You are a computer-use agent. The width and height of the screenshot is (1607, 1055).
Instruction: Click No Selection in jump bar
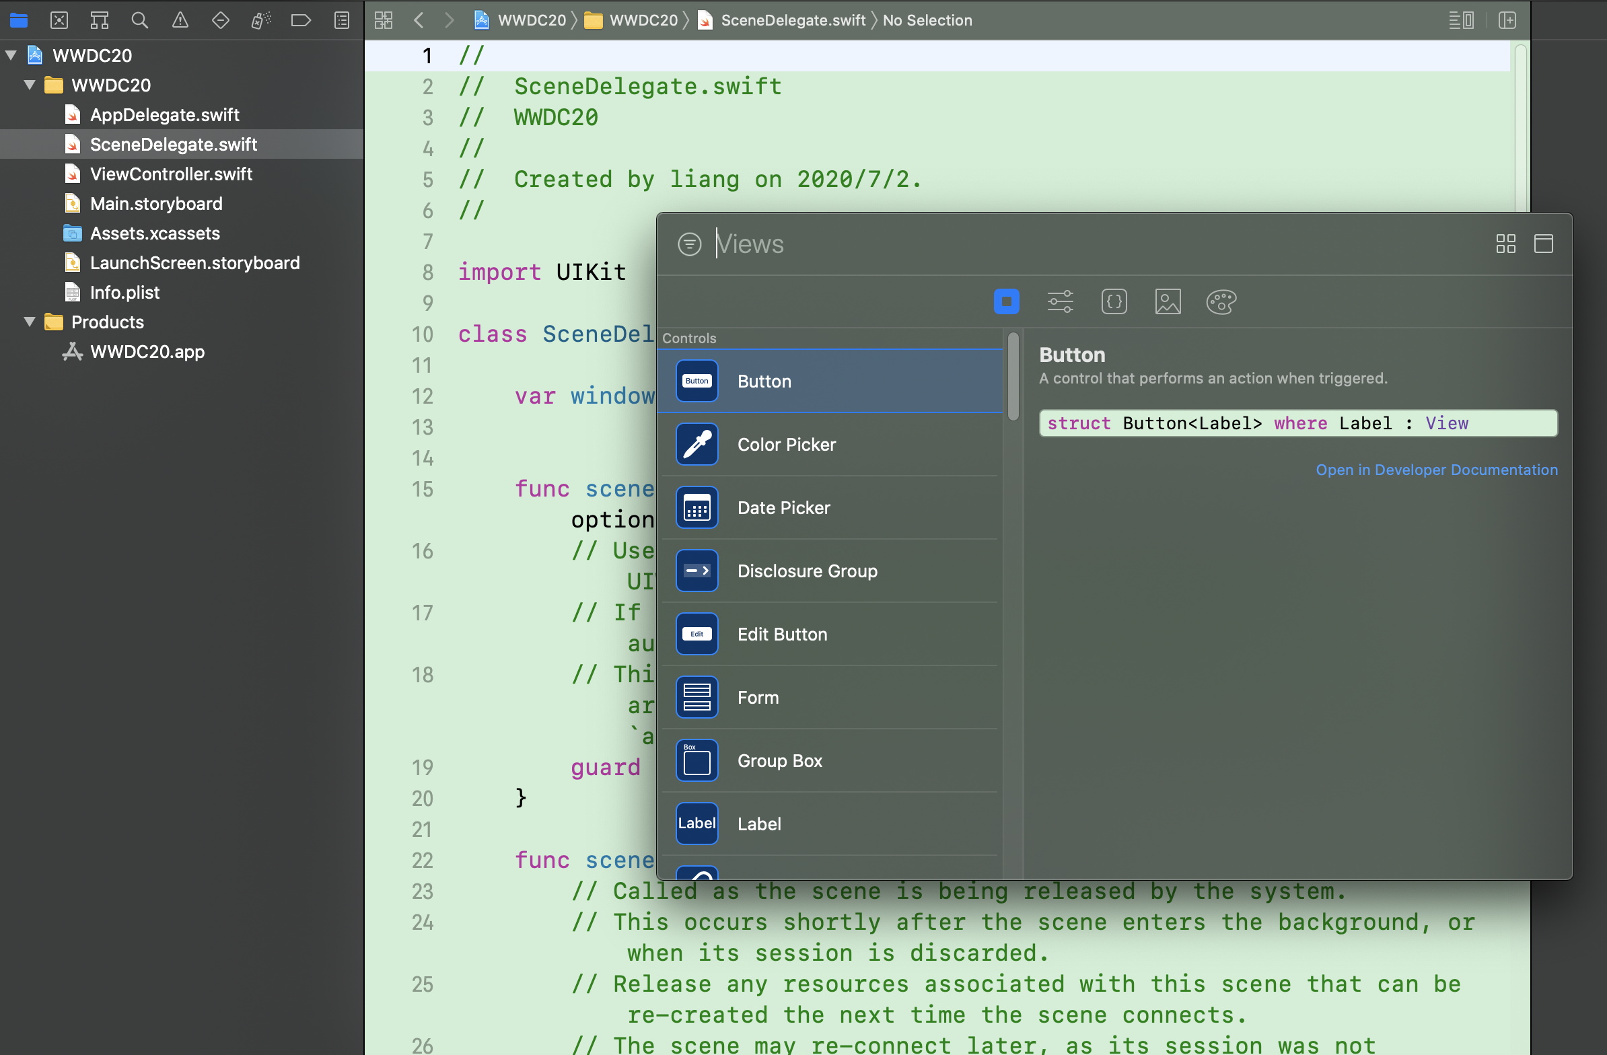927,20
